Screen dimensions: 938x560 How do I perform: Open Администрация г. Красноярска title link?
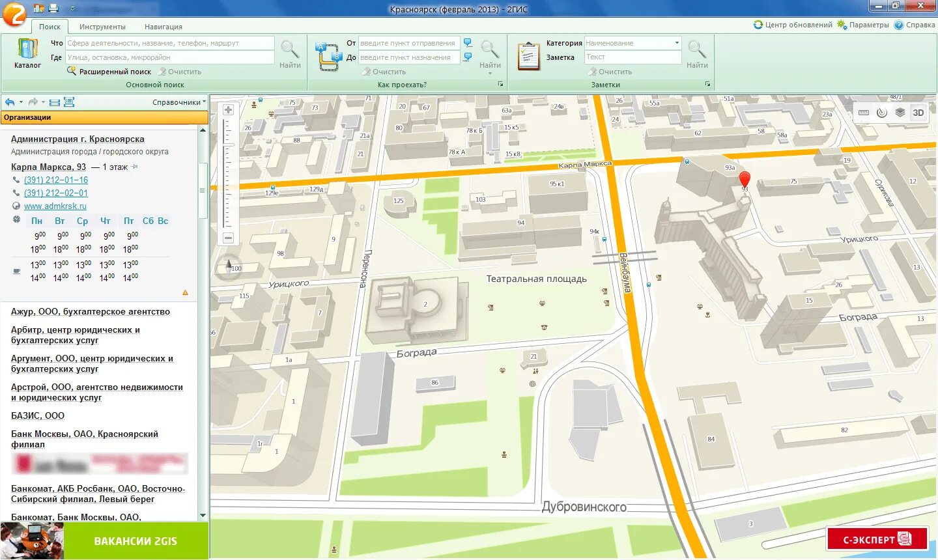(78, 139)
